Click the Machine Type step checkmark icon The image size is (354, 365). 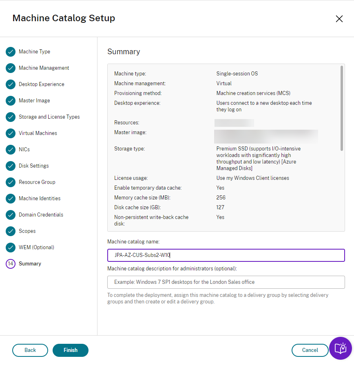[11, 52]
